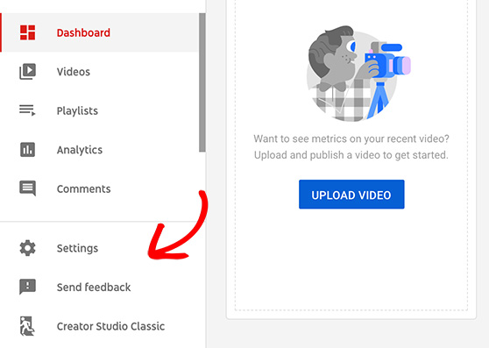489x348 pixels.
Task: Click the sidebar vertical scrollbar
Action: 202,82
